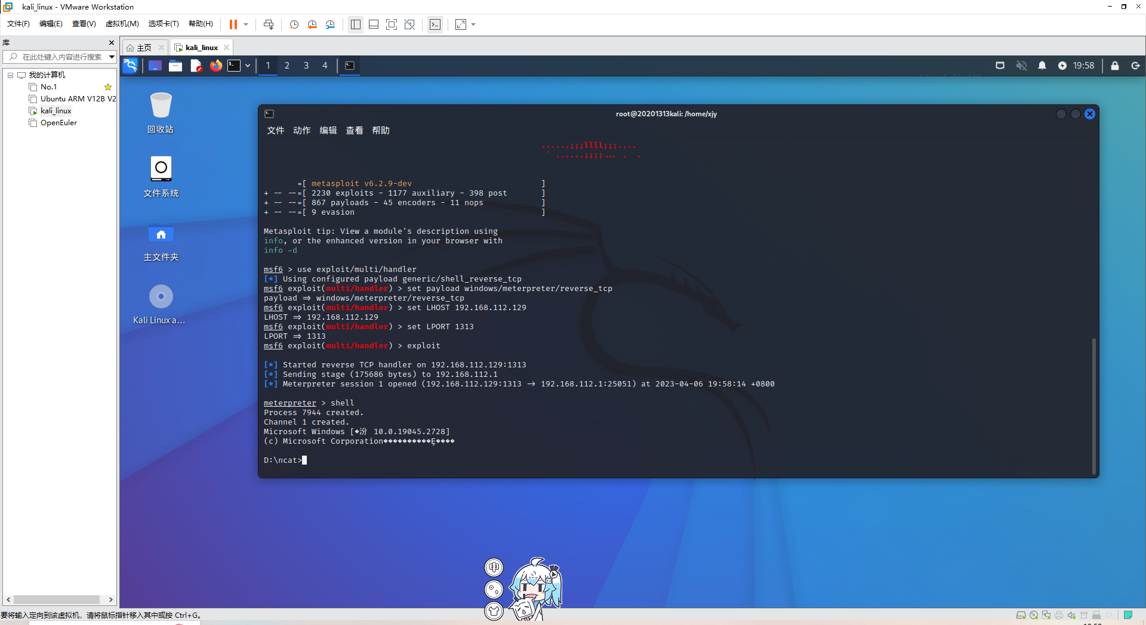The height and width of the screenshot is (625, 1146).
Task: Click the terminal window taskbar button
Action: coord(350,66)
